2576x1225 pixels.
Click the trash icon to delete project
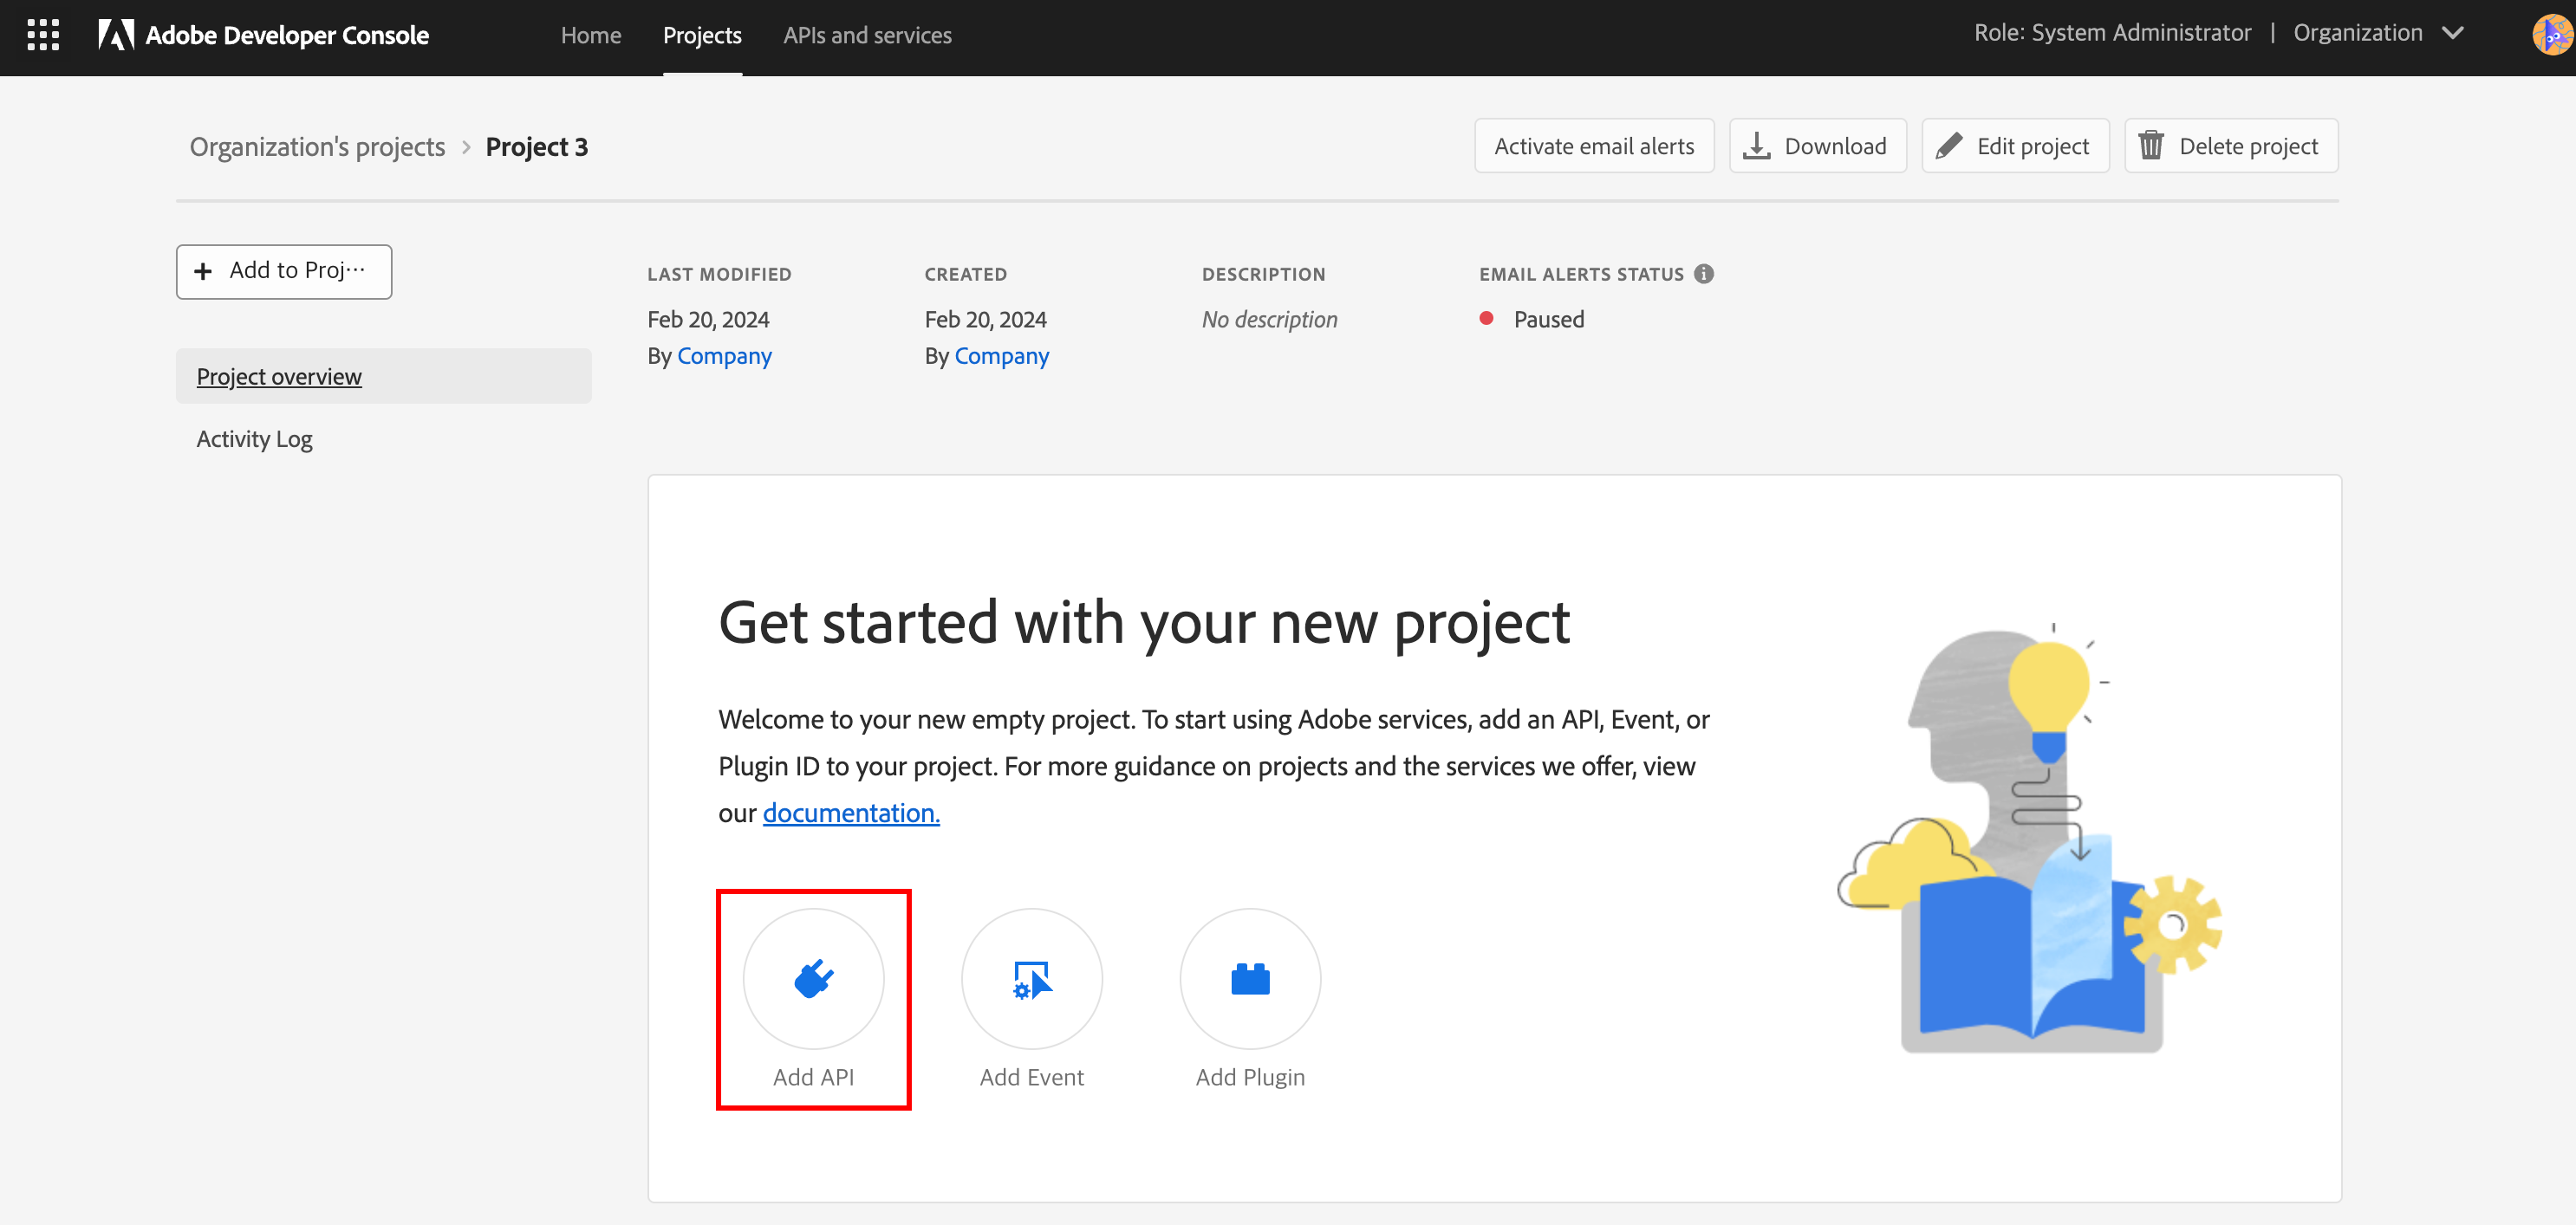2152,145
